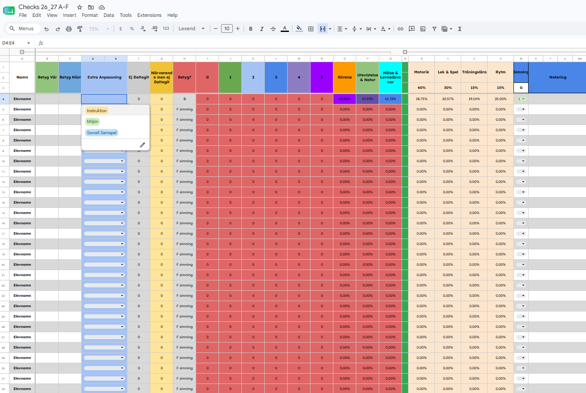The height and width of the screenshot is (393, 586).
Task: Create a filter
Action: (x=434, y=29)
